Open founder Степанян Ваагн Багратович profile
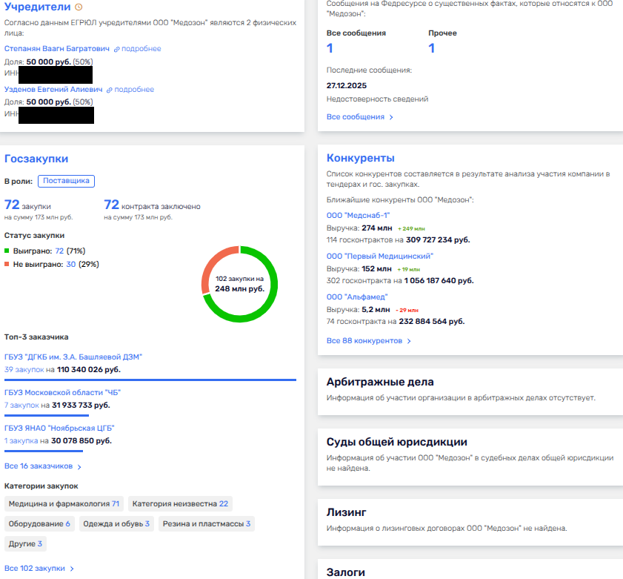Image resolution: width=623 pixels, height=579 pixels. (56, 49)
